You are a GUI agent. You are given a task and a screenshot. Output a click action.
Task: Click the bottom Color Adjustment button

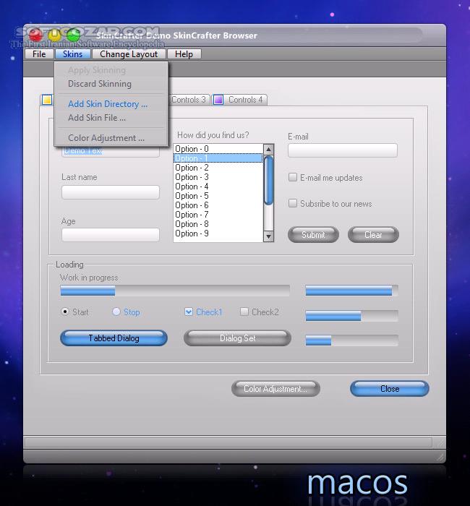tap(275, 389)
